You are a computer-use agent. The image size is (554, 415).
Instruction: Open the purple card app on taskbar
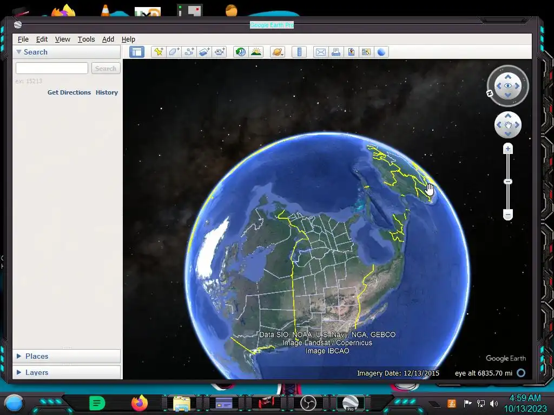[x=224, y=403]
